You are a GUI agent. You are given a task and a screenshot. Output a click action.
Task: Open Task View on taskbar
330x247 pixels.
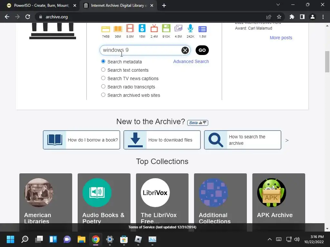pos(39,239)
